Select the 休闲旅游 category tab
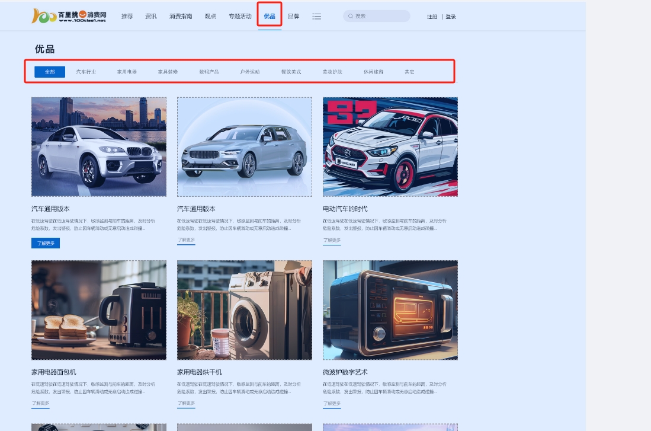The height and width of the screenshot is (431, 651). coord(373,72)
